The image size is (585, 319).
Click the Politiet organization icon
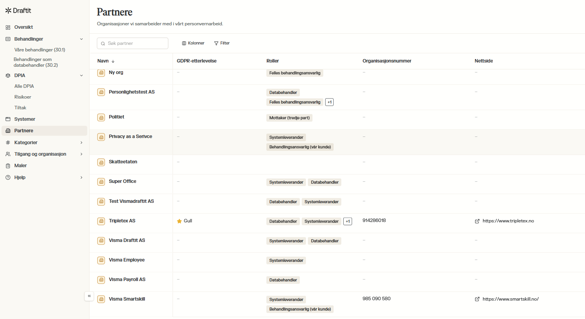click(101, 117)
